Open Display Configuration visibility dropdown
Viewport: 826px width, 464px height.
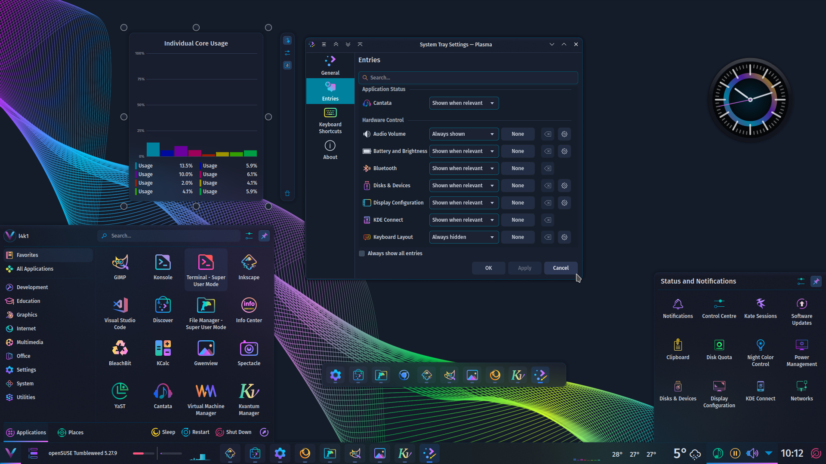click(x=464, y=203)
